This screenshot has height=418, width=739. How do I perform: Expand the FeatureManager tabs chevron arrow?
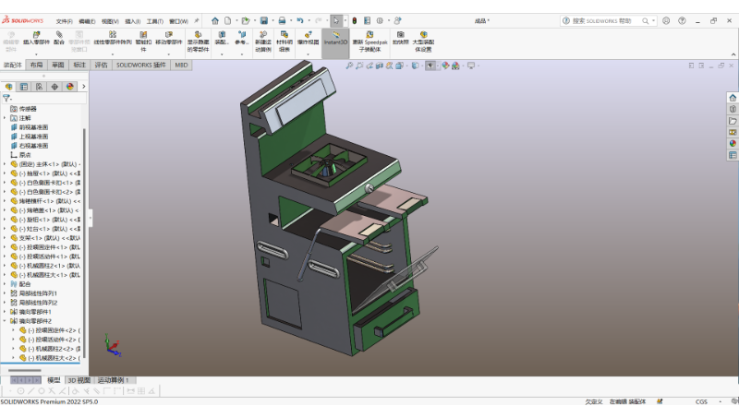pos(83,87)
